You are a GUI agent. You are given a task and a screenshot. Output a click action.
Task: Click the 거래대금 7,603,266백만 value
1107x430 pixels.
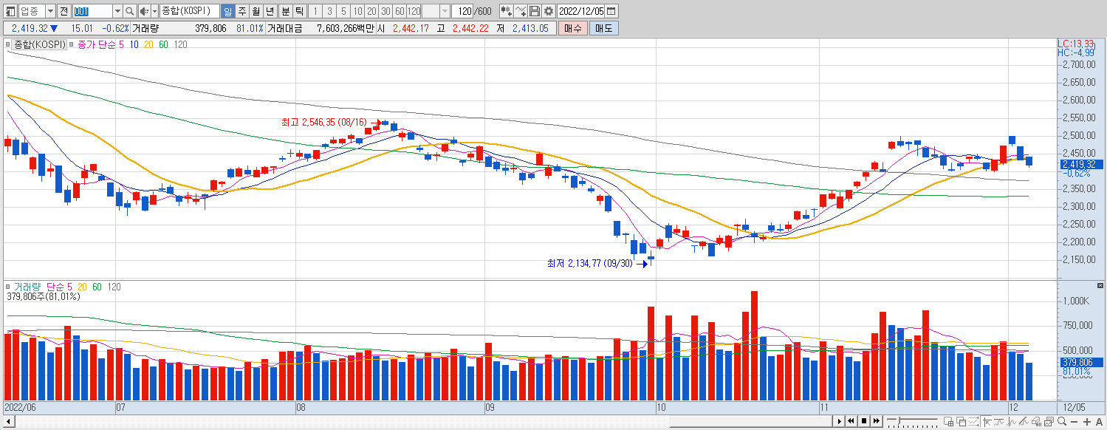pyautogui.click(x=346, y=28)
